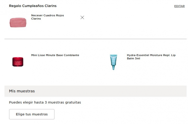188x124 pixels.
Task: Open the red checkered pouch image
Action: coord(18,22)
